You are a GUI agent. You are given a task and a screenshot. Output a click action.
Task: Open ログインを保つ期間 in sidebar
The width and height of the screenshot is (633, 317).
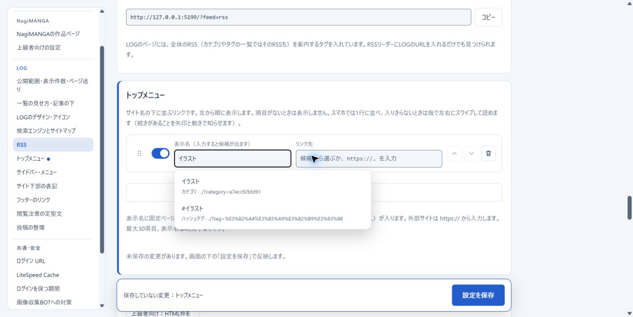click(53, 288)
